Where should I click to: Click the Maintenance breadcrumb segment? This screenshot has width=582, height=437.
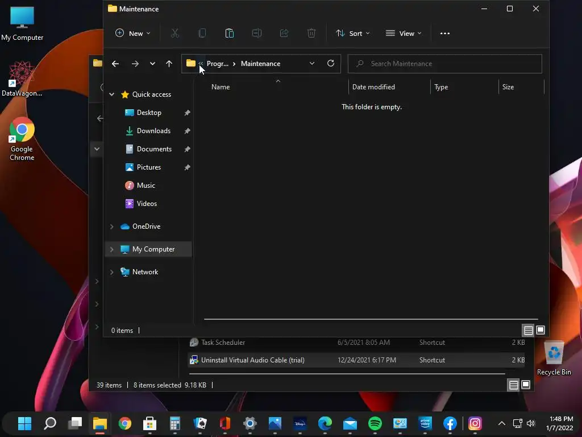pyautogui.click(x=260, y=64)
